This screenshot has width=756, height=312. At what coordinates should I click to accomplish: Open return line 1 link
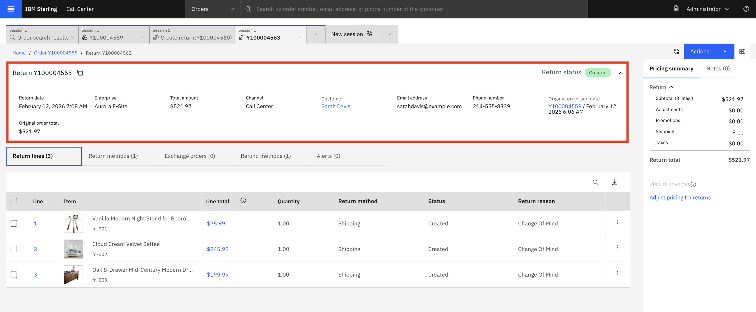35,223
